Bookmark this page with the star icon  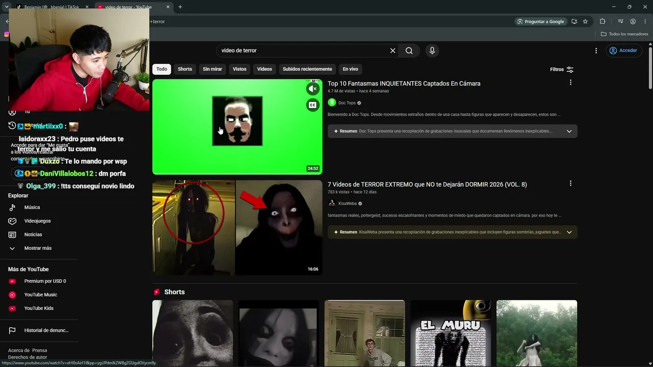click(x=585, y=21)
